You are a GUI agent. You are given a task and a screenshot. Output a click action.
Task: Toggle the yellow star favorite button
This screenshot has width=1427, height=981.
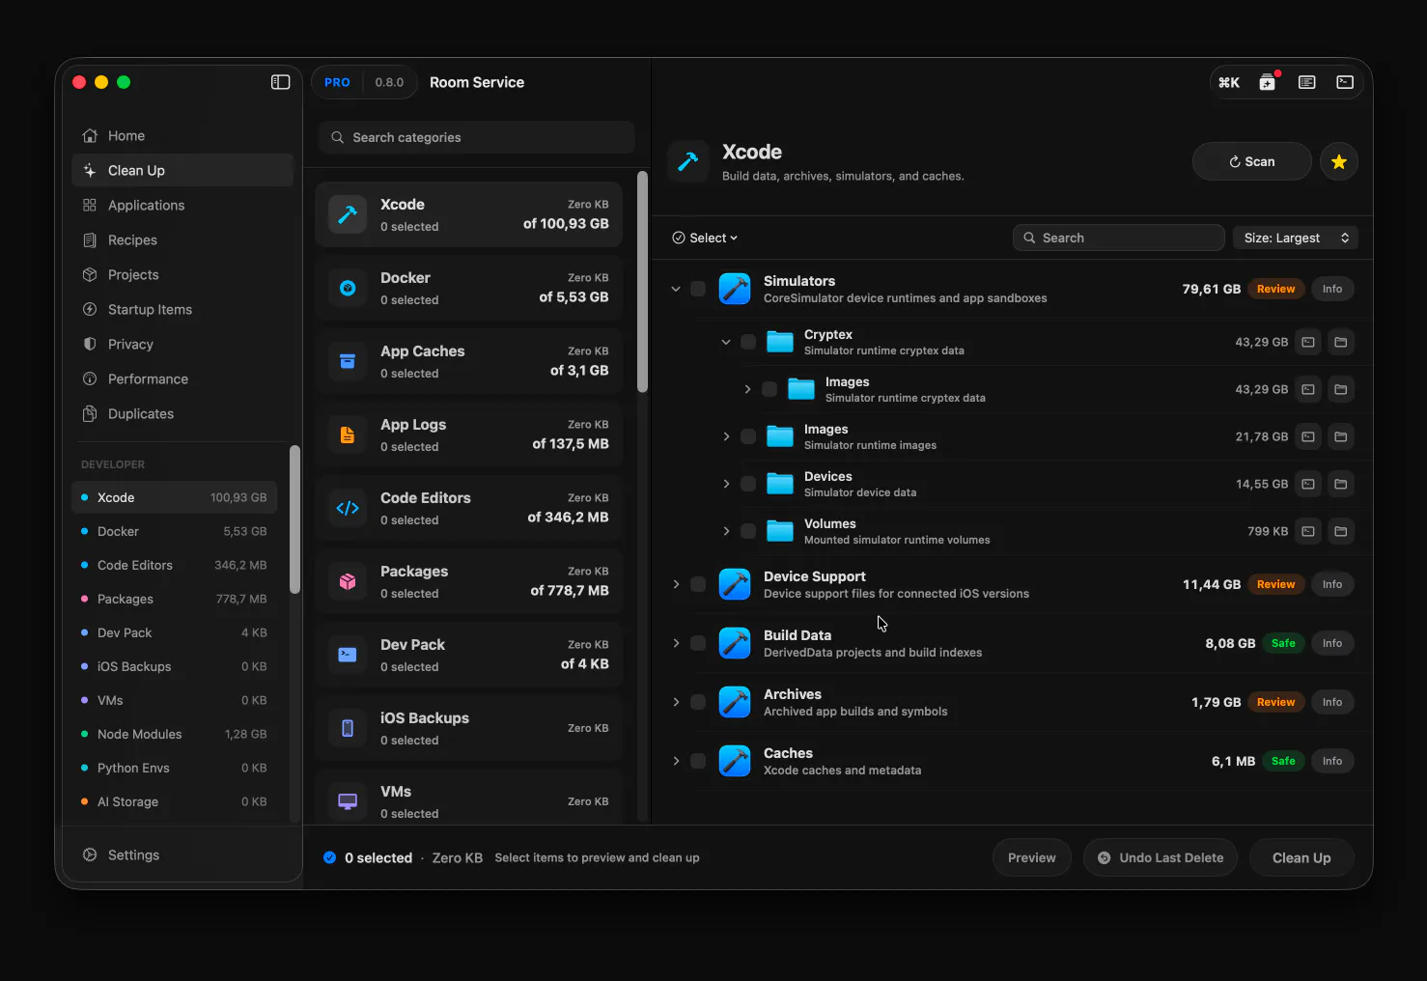[x=1339, y=161]
